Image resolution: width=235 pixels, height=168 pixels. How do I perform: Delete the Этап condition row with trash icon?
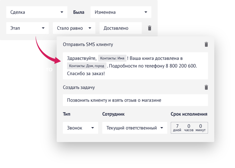[150, 28]
